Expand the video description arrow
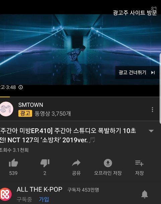This screenshot has width=161, height=204. tap(151, 131)
